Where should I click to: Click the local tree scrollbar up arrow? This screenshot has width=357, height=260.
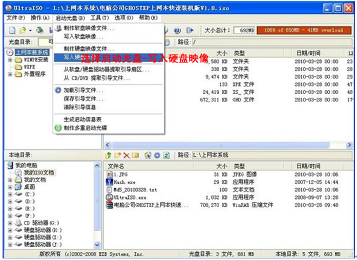97,166
